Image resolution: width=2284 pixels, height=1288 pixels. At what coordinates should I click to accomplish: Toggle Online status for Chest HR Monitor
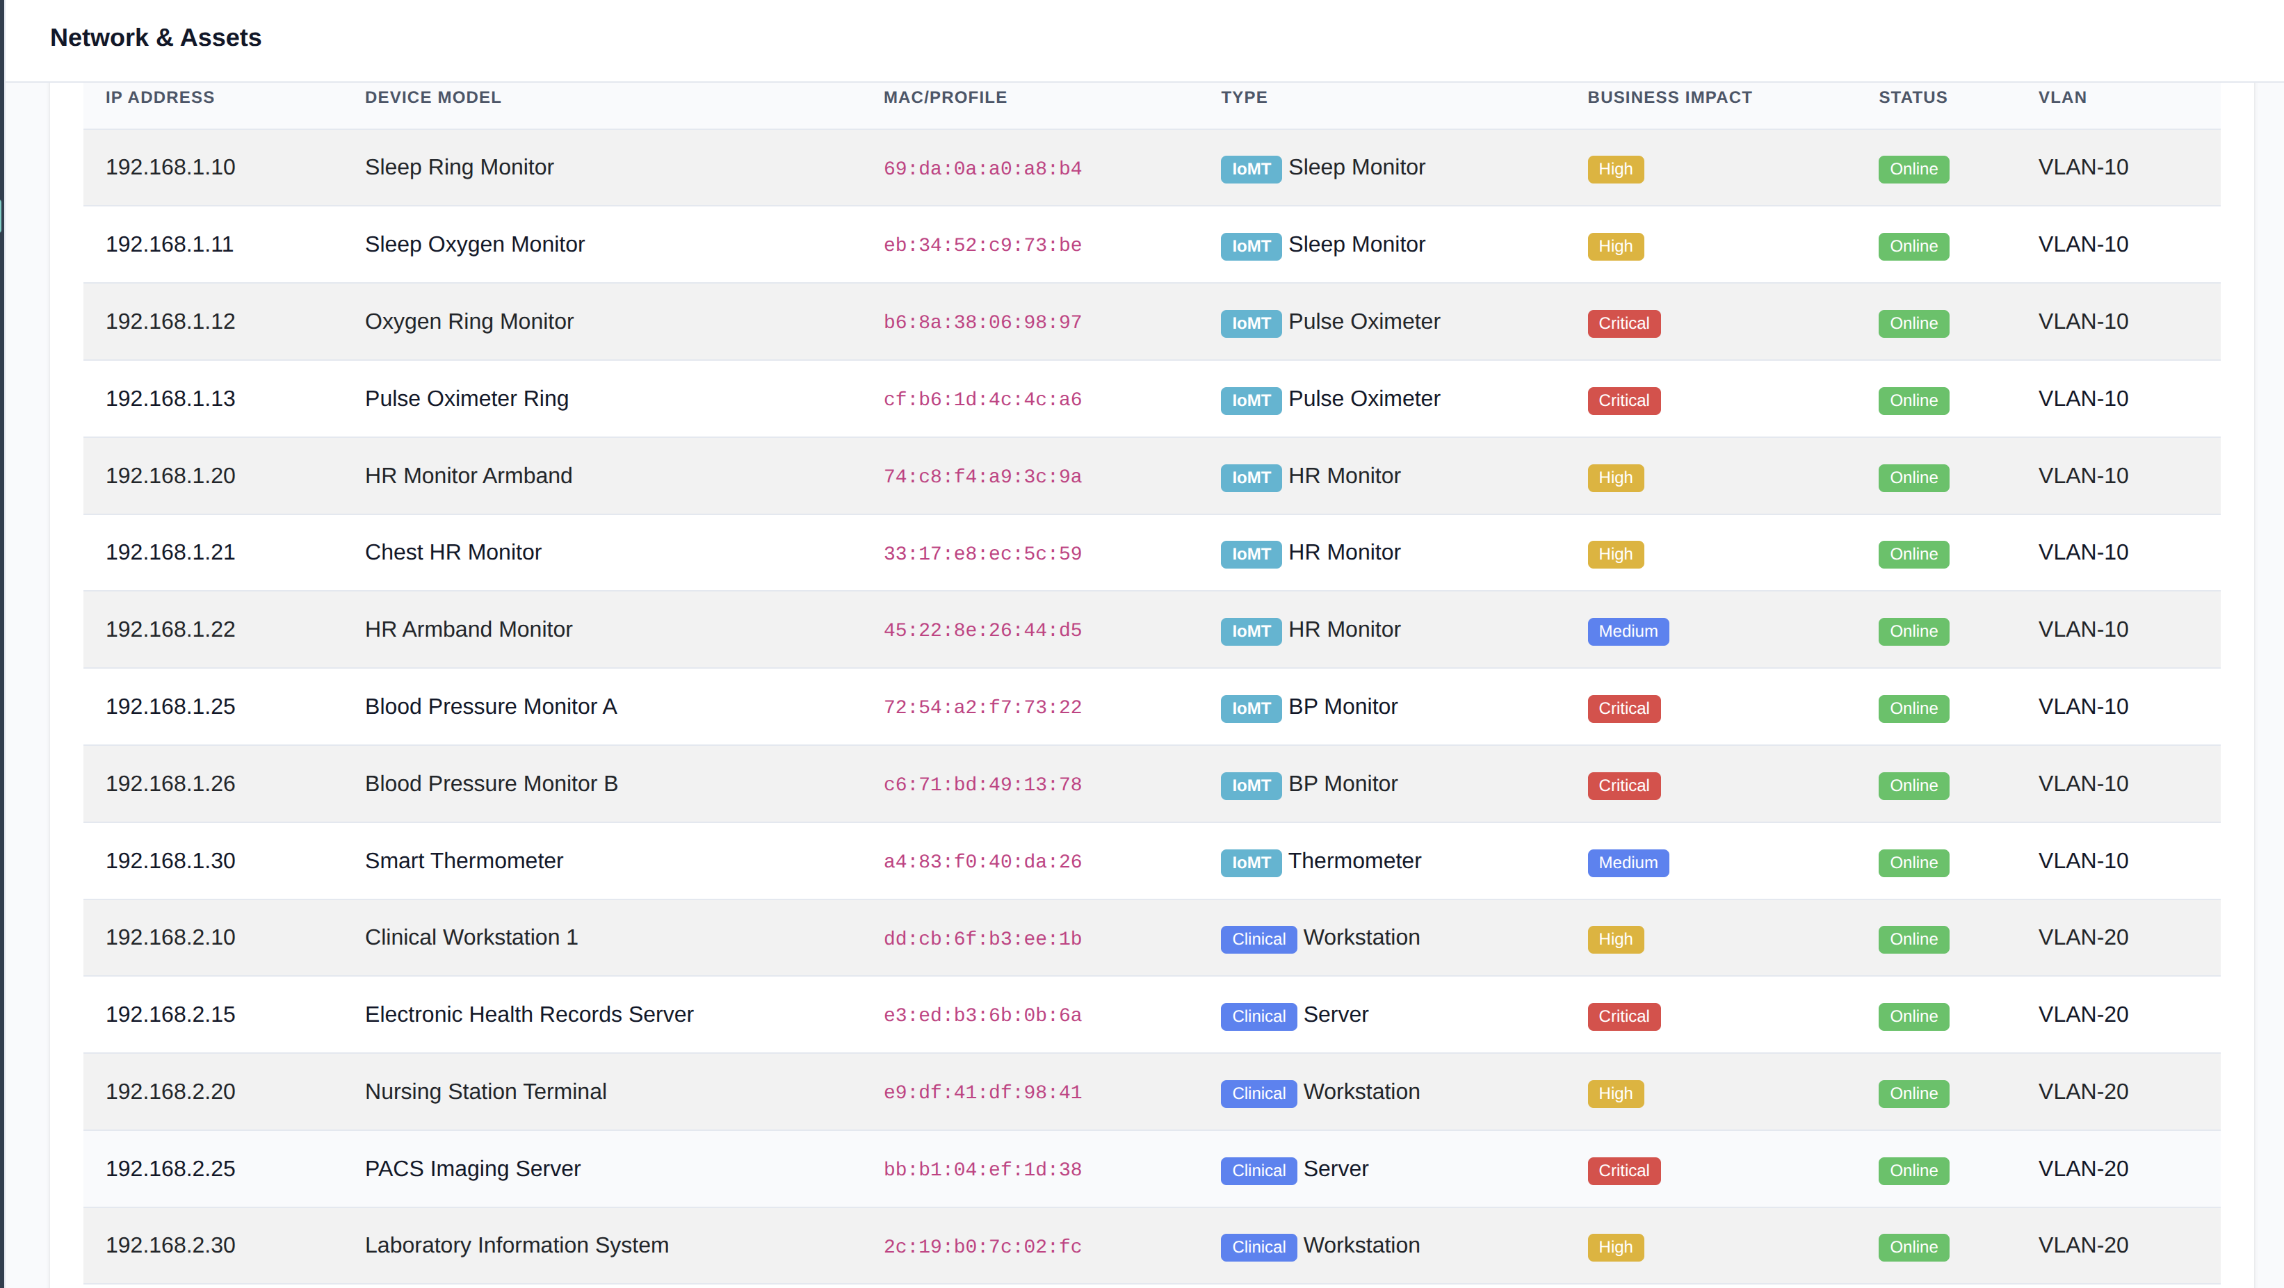click(x=1913, y=554)
